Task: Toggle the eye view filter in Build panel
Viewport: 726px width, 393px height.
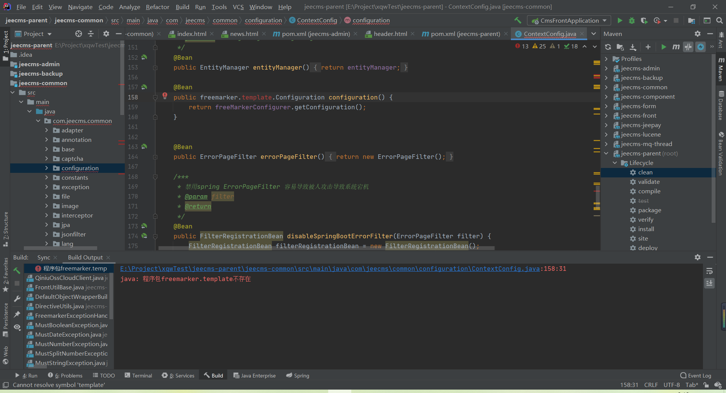Action: pyautogui.click(x=17, y=327)
